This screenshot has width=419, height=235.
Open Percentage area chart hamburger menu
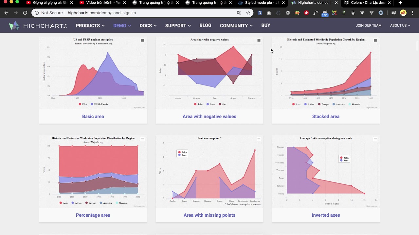pos(142,139)
